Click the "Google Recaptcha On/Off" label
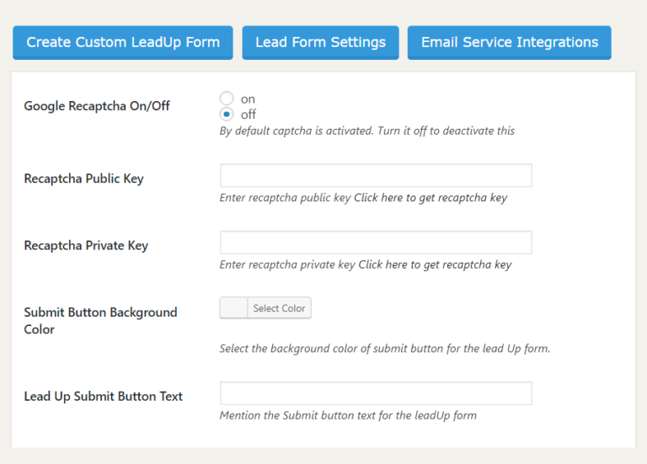The height and width of the screenshot is (464, 647). (97, 106)
